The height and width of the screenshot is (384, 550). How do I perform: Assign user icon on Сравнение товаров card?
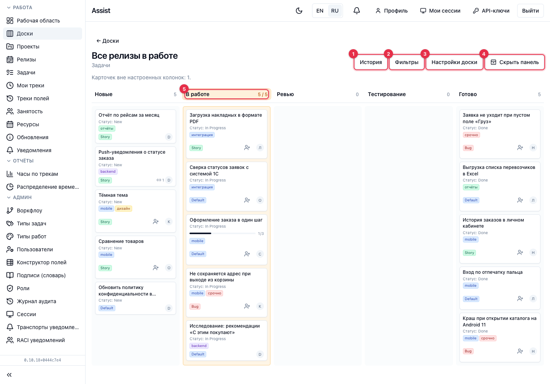(156, 268)
